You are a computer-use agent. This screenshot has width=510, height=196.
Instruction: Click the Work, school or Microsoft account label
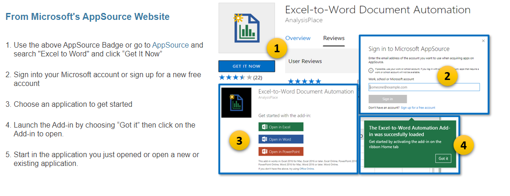pyautogui.click(x=391, y=79)
